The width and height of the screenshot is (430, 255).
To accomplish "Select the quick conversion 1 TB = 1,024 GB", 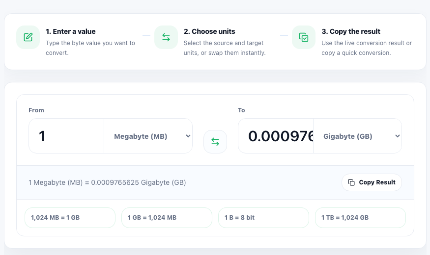I will coord(360,218).
